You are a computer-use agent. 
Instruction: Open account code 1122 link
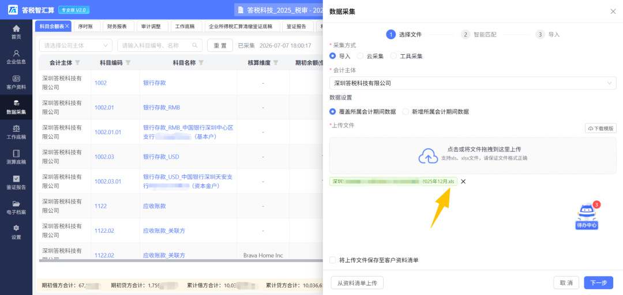click(100, 206)
